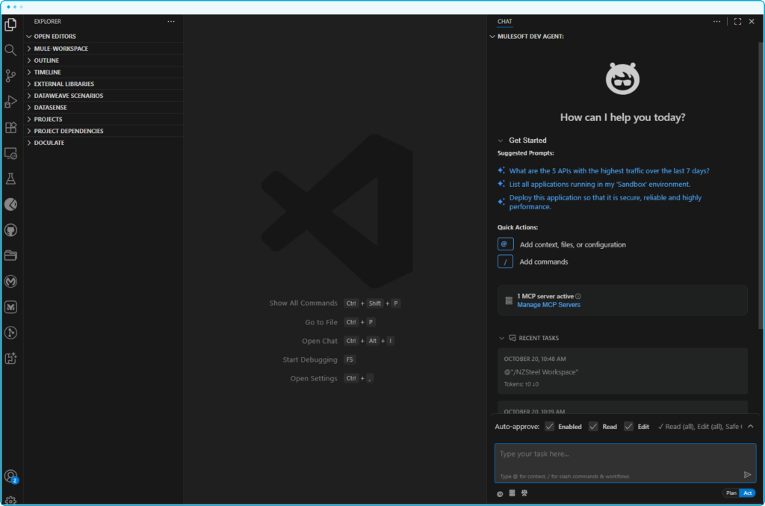Switch to Act mode
The height and width of the screenshot is (506, 765).
[x=747, y=493]
